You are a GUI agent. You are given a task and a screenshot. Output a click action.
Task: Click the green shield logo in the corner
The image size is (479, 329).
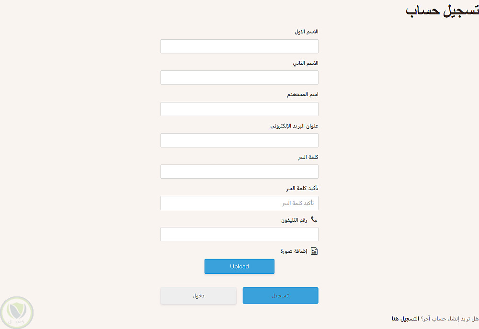click(17, 313)
